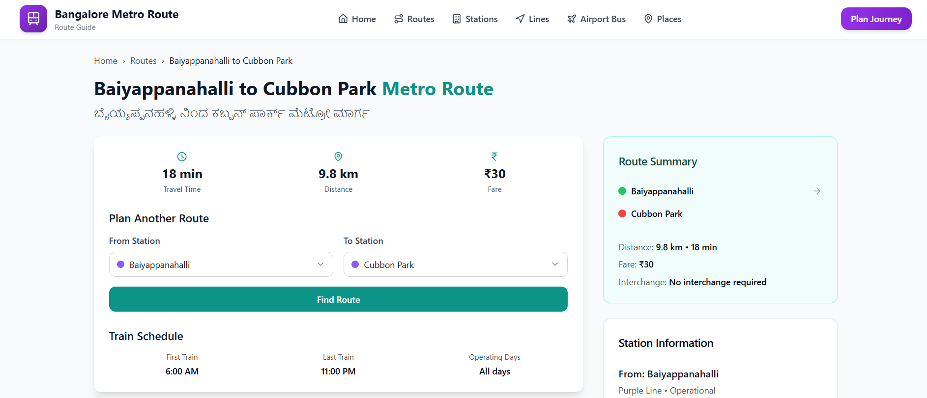Screen dimensions: 927x398
Task: Click purple dot in From Station field
Action: pos(120,265)
